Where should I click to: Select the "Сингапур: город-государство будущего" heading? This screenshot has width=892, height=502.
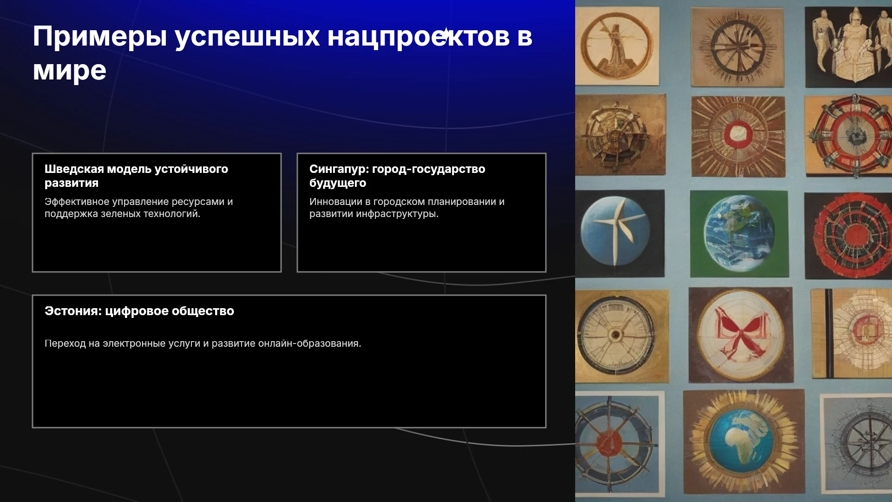397,176
